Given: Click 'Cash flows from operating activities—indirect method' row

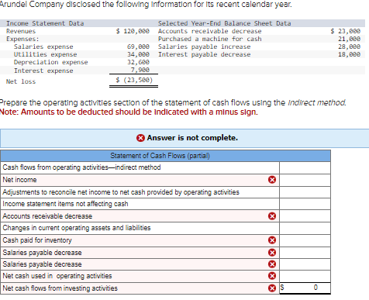Looking at the screenshot, I should pyautogui.click(x=140, y=167).
